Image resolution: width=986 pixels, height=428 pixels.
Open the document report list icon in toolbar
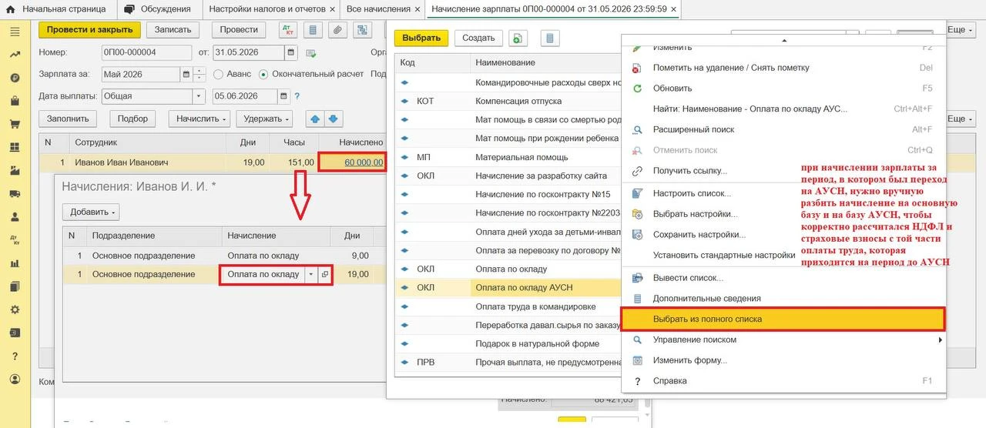pyautogui.click(x=313, y=30)
